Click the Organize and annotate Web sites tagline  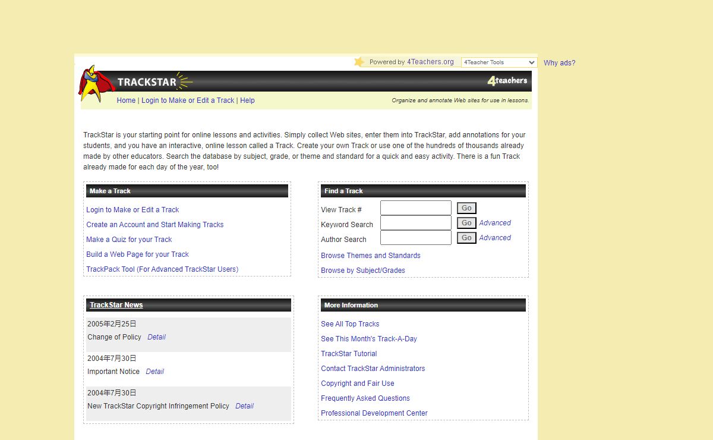(460, 100)
